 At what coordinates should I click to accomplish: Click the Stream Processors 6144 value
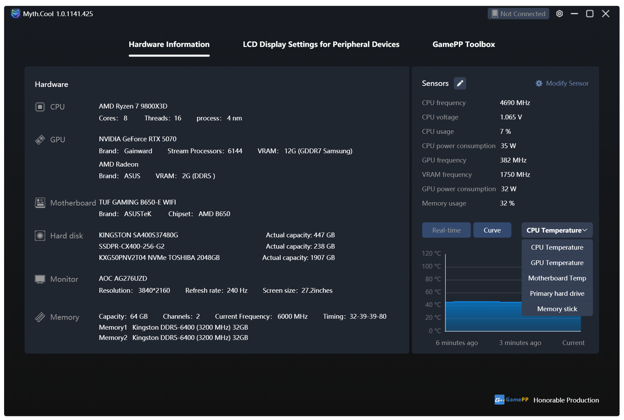click(235, 151)
